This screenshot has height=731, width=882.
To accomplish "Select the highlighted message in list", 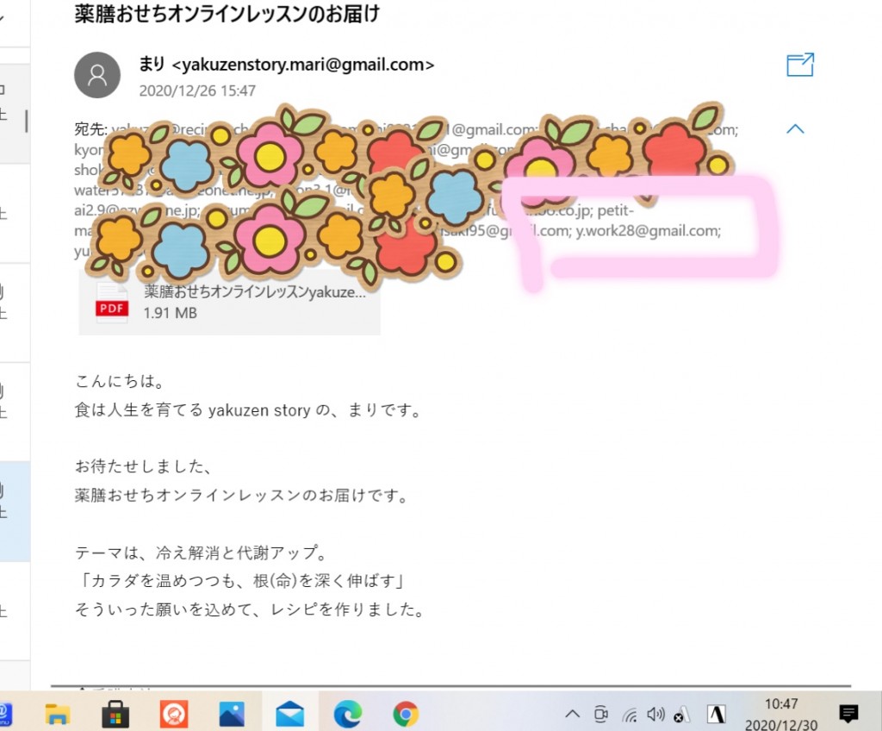I will [15, 511].
